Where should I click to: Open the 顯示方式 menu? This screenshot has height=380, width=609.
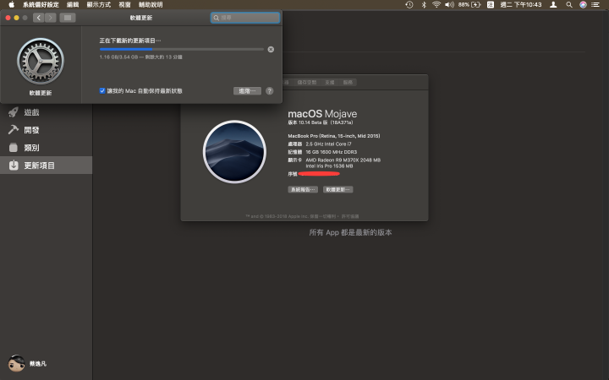[x=99, y=5]
